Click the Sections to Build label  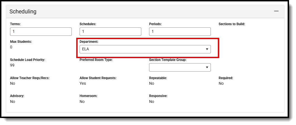point(231,24)
